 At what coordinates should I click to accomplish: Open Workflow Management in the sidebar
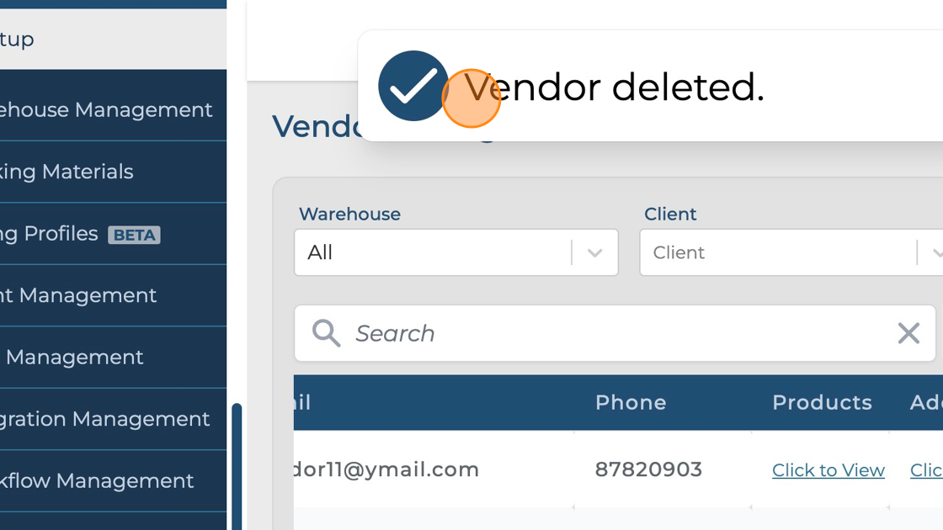tap(113, 480)
